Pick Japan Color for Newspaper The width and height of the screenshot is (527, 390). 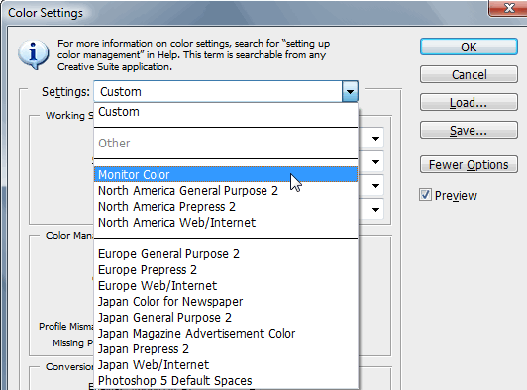tap(226, 301)
